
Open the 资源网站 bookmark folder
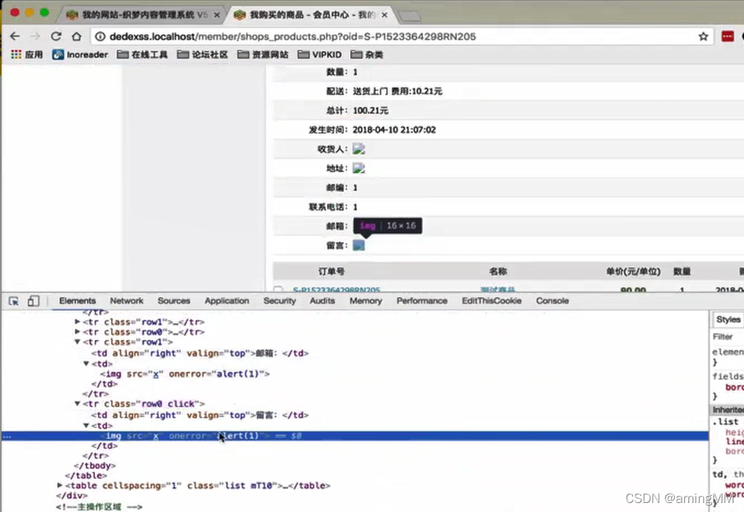click(x=262, y=55)
